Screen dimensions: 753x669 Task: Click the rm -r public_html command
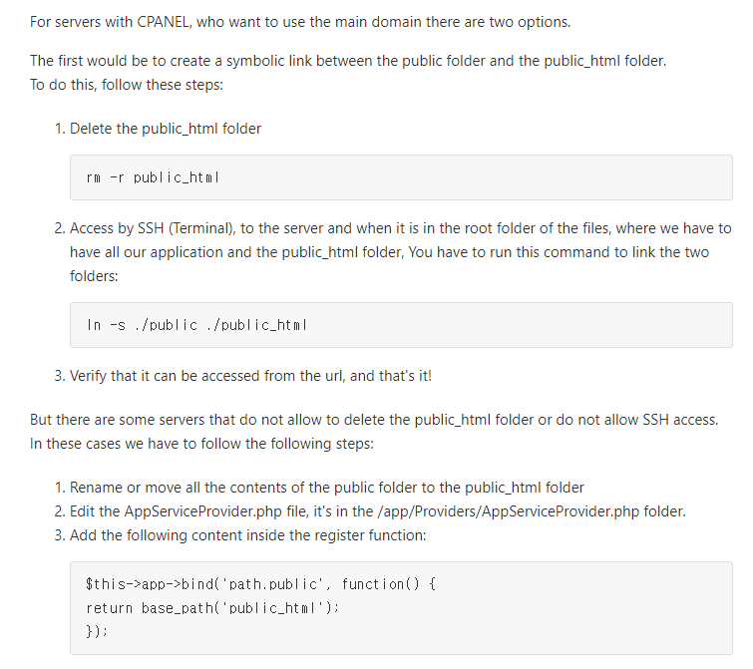[153, 177]
